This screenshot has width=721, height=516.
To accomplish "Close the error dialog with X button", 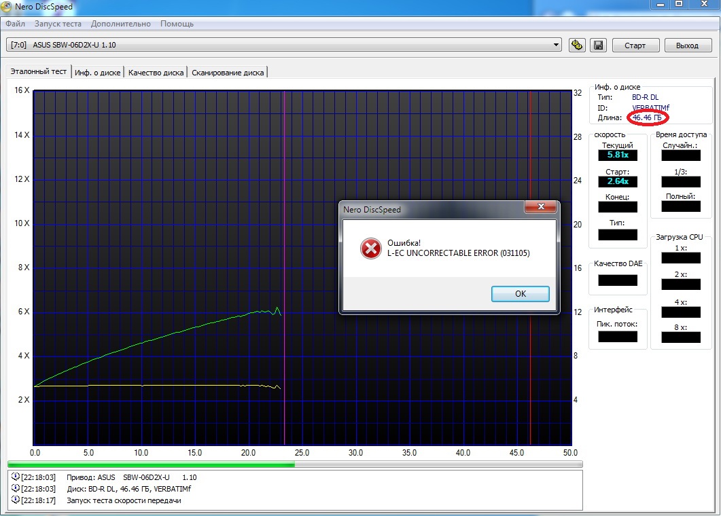I will click(541, 206).
